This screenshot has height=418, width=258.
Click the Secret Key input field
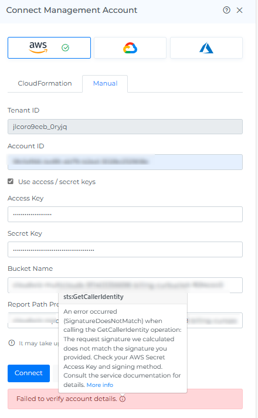[125, 250]
